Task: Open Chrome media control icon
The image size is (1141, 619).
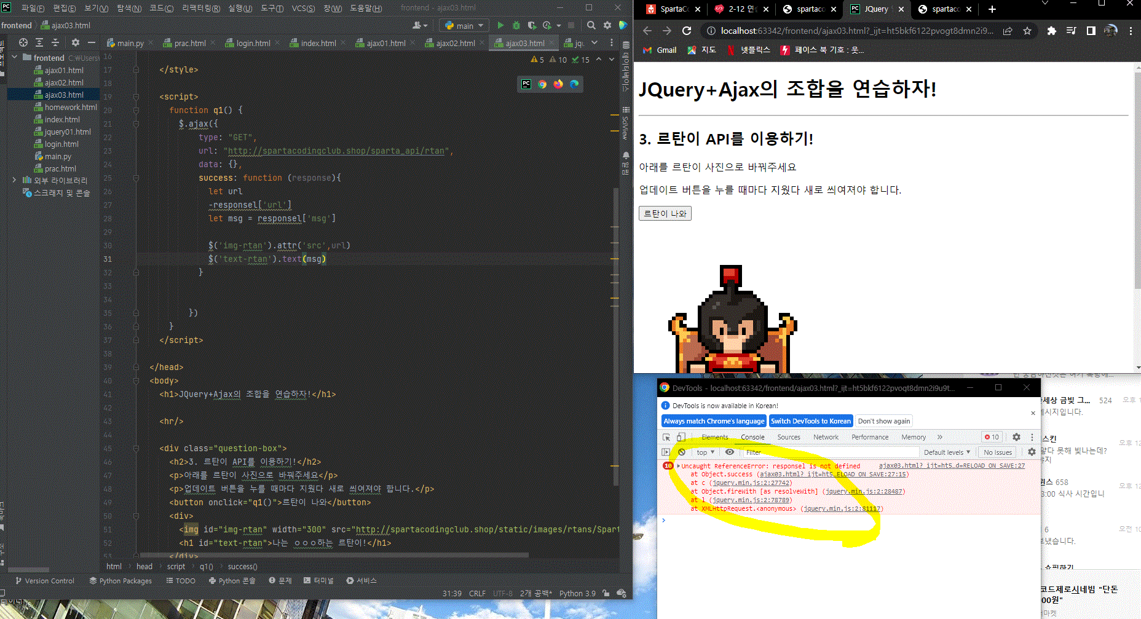Action: 1072,31
